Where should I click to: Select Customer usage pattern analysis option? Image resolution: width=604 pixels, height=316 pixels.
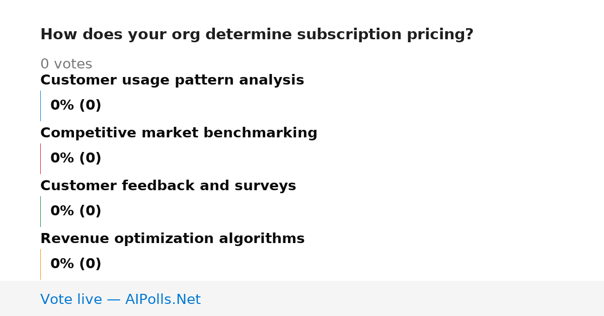click(x=172, y=81)
